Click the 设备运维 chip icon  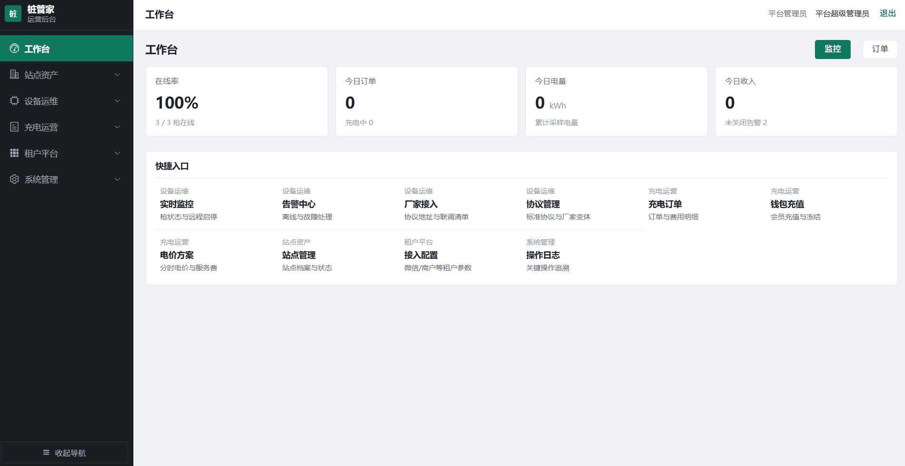tap(14, 100)
